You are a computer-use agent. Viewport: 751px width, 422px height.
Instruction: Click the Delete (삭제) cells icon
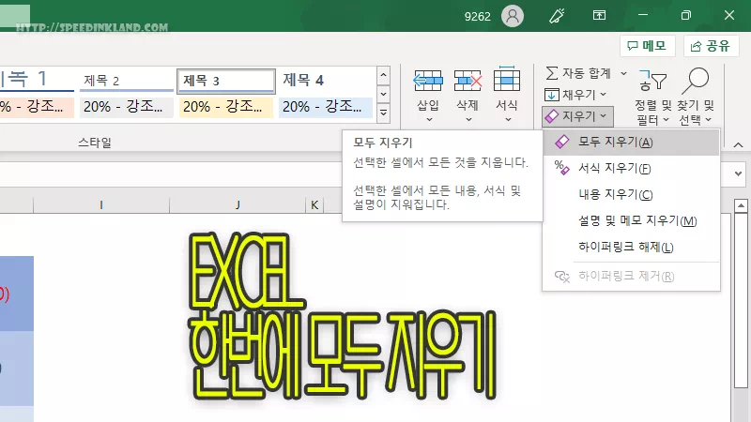(467, 83)
